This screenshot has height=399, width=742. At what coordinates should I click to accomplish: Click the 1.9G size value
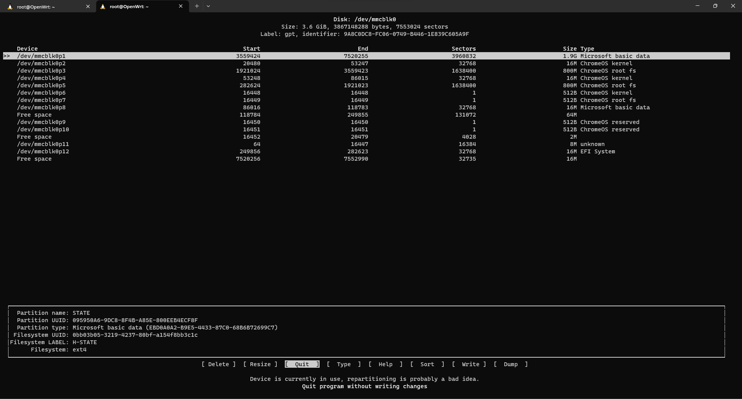click(x=570, y=56)
